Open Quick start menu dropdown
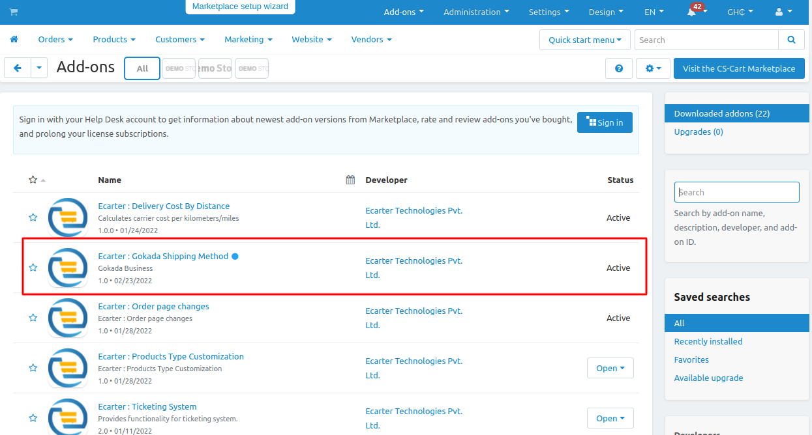812x435 pixels. tap(585, 40)
